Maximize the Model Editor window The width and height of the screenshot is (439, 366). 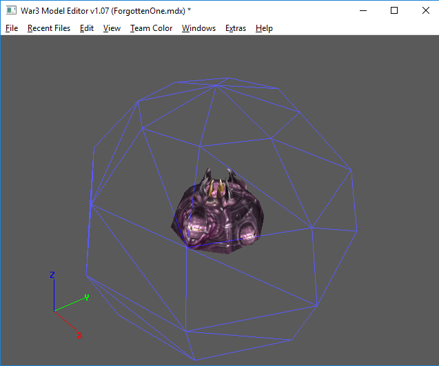point(394,10)
